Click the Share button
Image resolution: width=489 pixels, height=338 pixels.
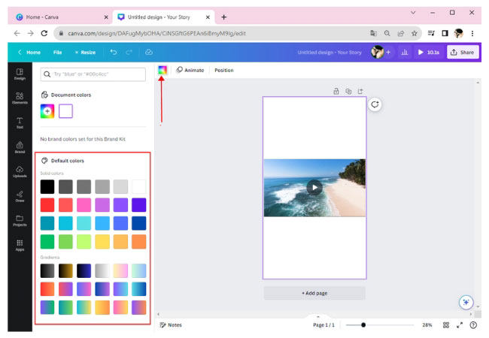coord(463,52)
